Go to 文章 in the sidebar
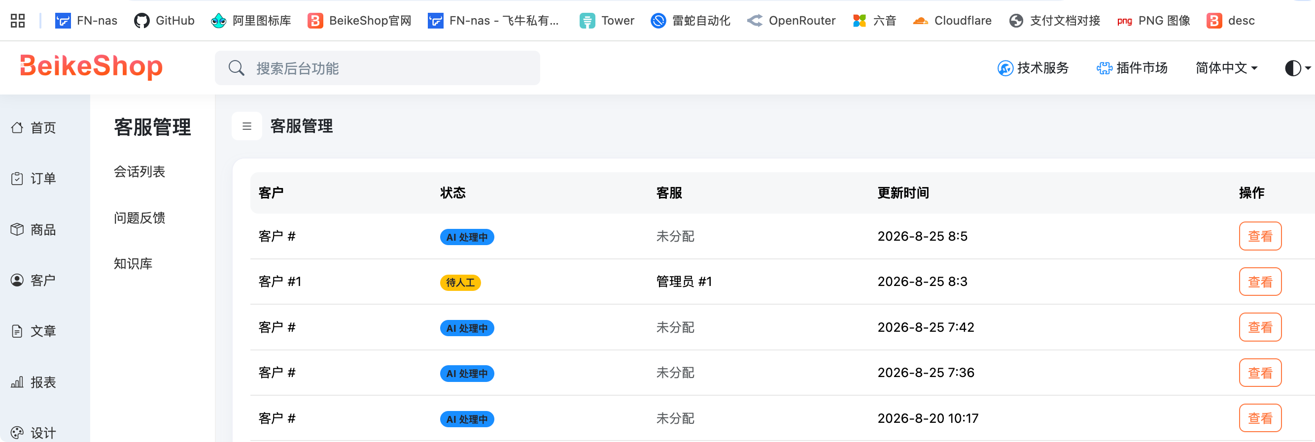The image size is (1315, 442). tap(34, 331)
